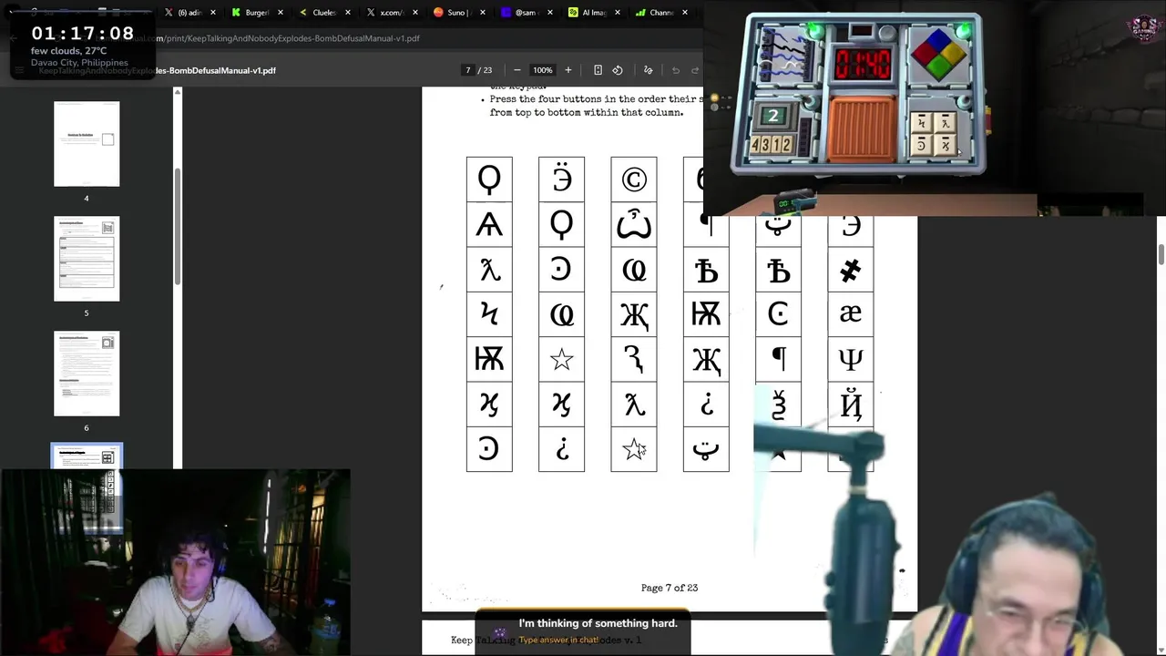Activate the draw annotation tool in PDF toolbar
This screenshot has height=656, width=1166.
point(648,70)
